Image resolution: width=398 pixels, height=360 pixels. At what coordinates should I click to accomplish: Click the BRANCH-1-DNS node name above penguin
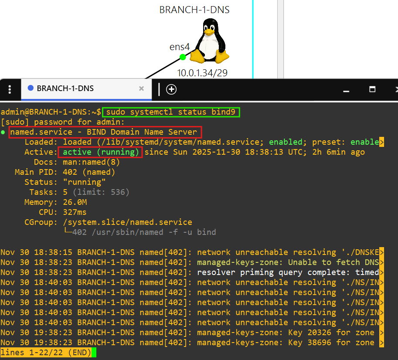tap(194, 10)
